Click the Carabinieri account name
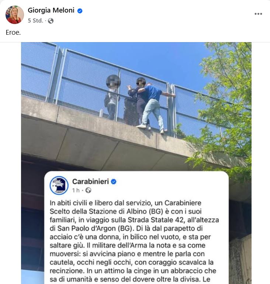This screenshot has width=270, height=284. point(90,181)
